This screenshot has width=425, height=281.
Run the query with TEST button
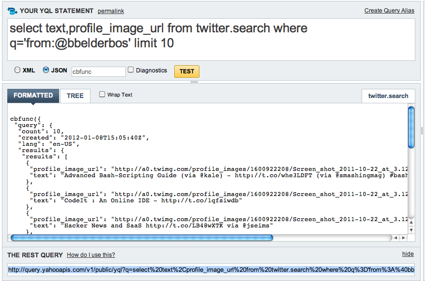[x=187, y=71]
